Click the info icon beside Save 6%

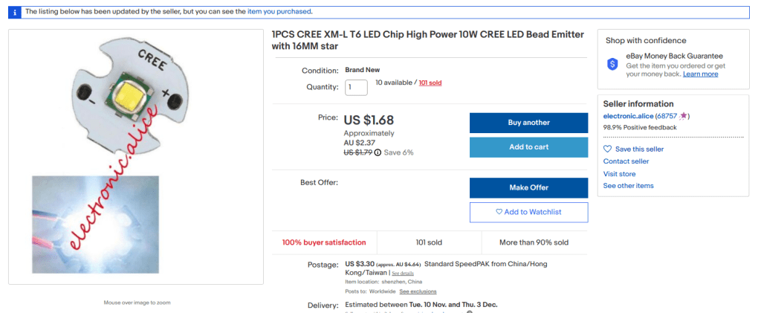[378, 152]
